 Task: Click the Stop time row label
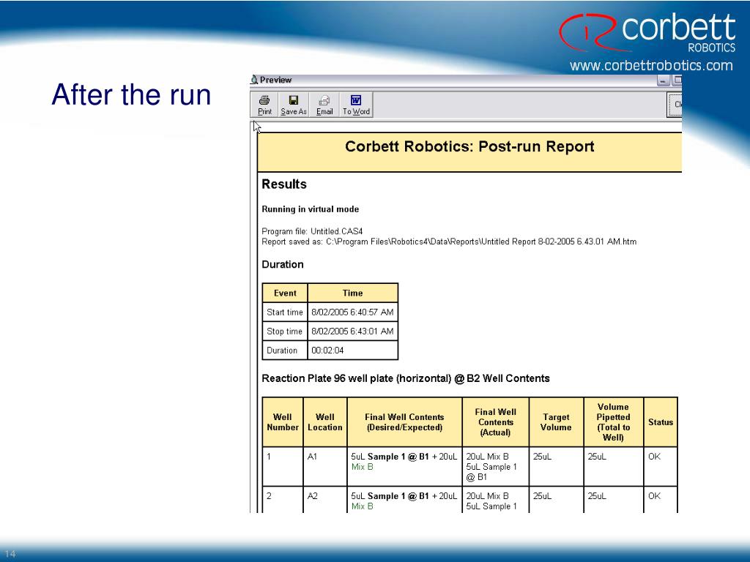tap(285, 331)
